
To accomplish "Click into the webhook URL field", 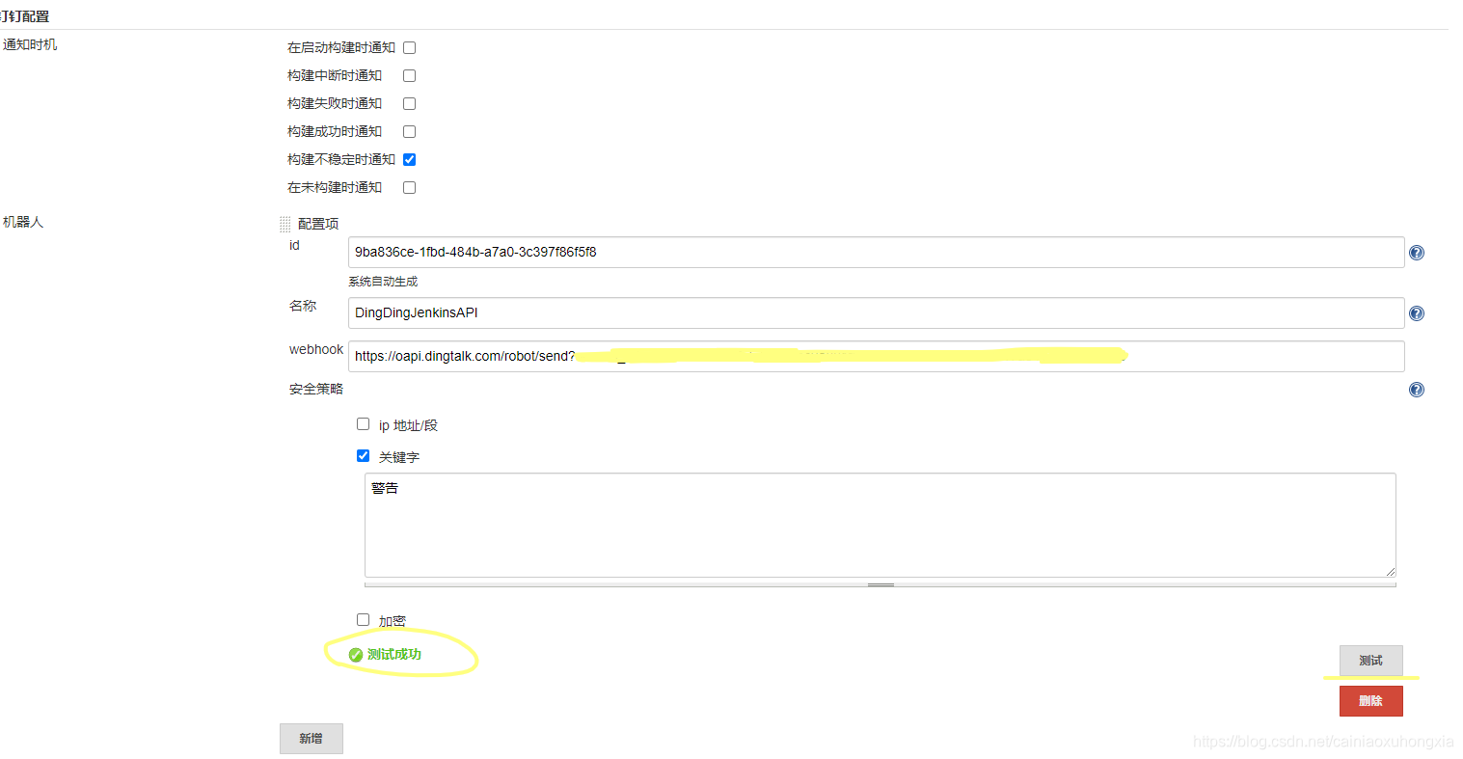I will pyautogui.click(x=876, y=356).
